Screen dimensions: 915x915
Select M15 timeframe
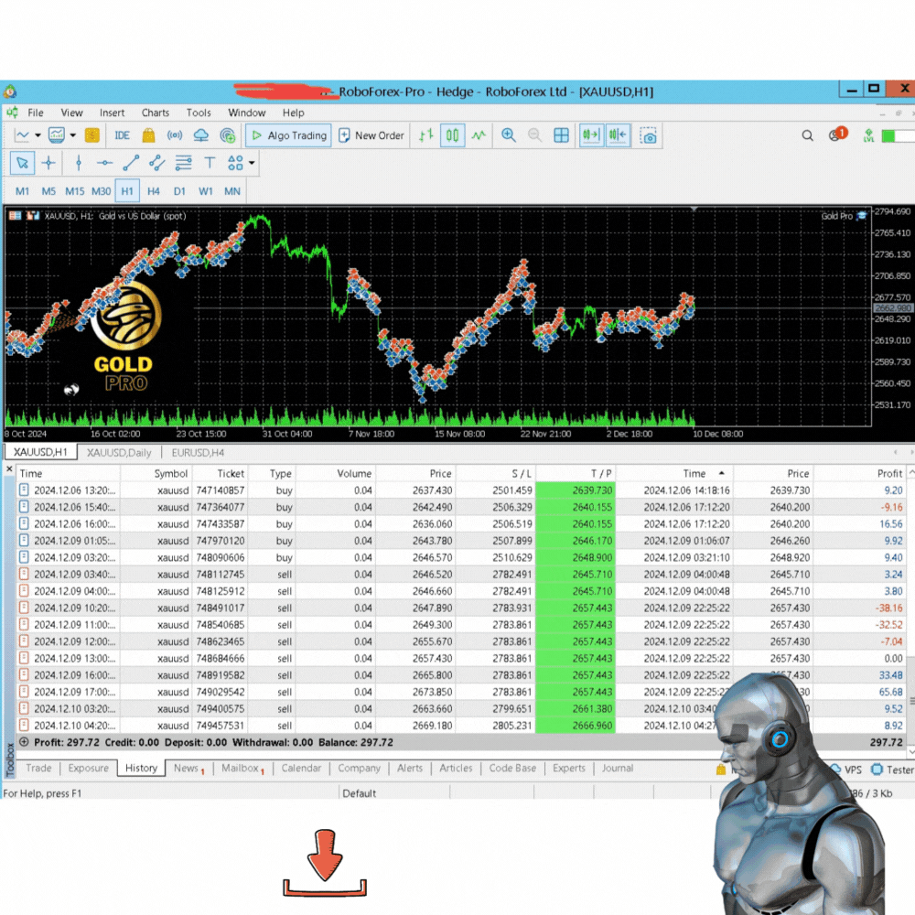[74, 191]
